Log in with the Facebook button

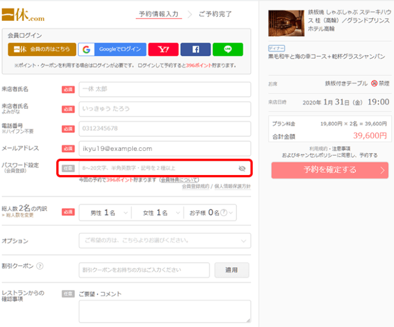(195, 49)
